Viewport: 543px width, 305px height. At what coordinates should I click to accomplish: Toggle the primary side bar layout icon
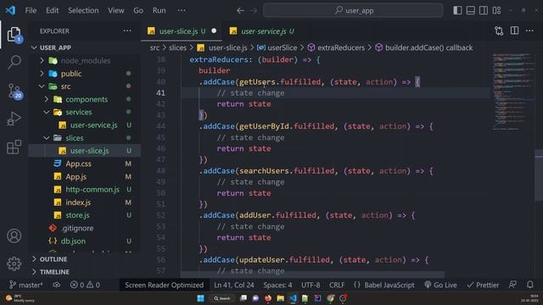[x=457, y=10]
